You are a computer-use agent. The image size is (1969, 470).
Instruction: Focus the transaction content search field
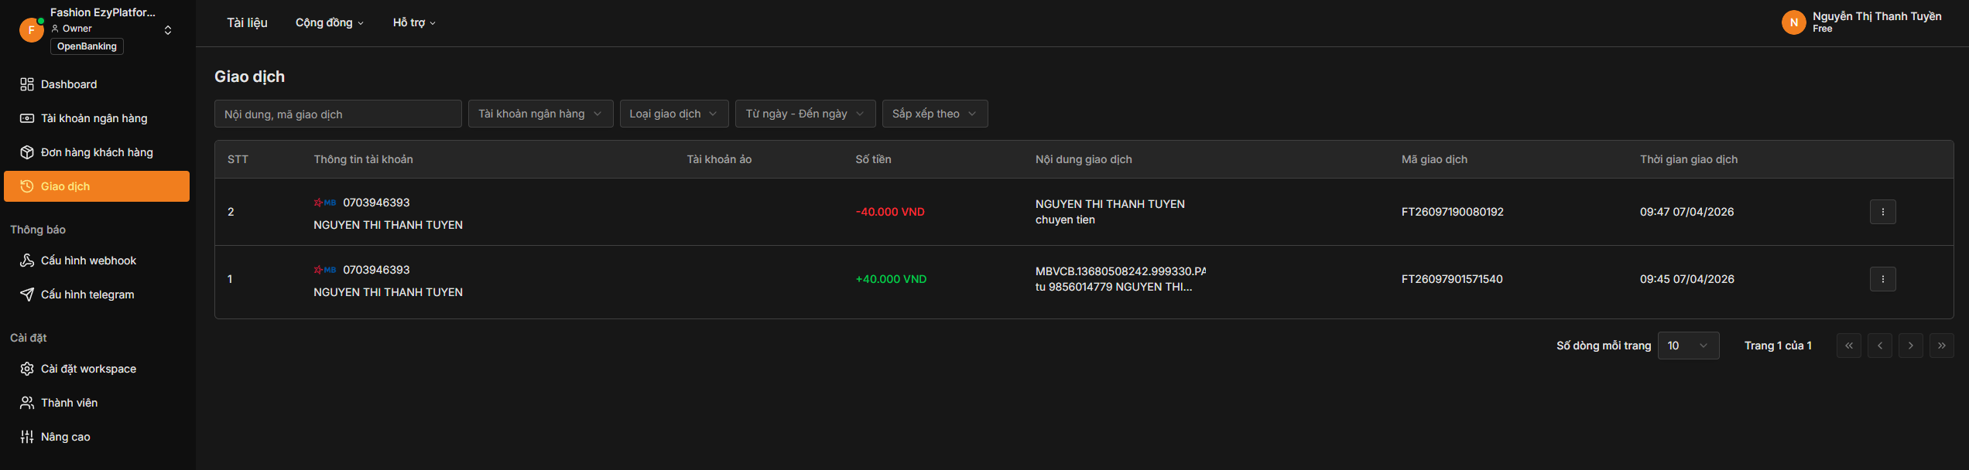(x=337, y=114)
